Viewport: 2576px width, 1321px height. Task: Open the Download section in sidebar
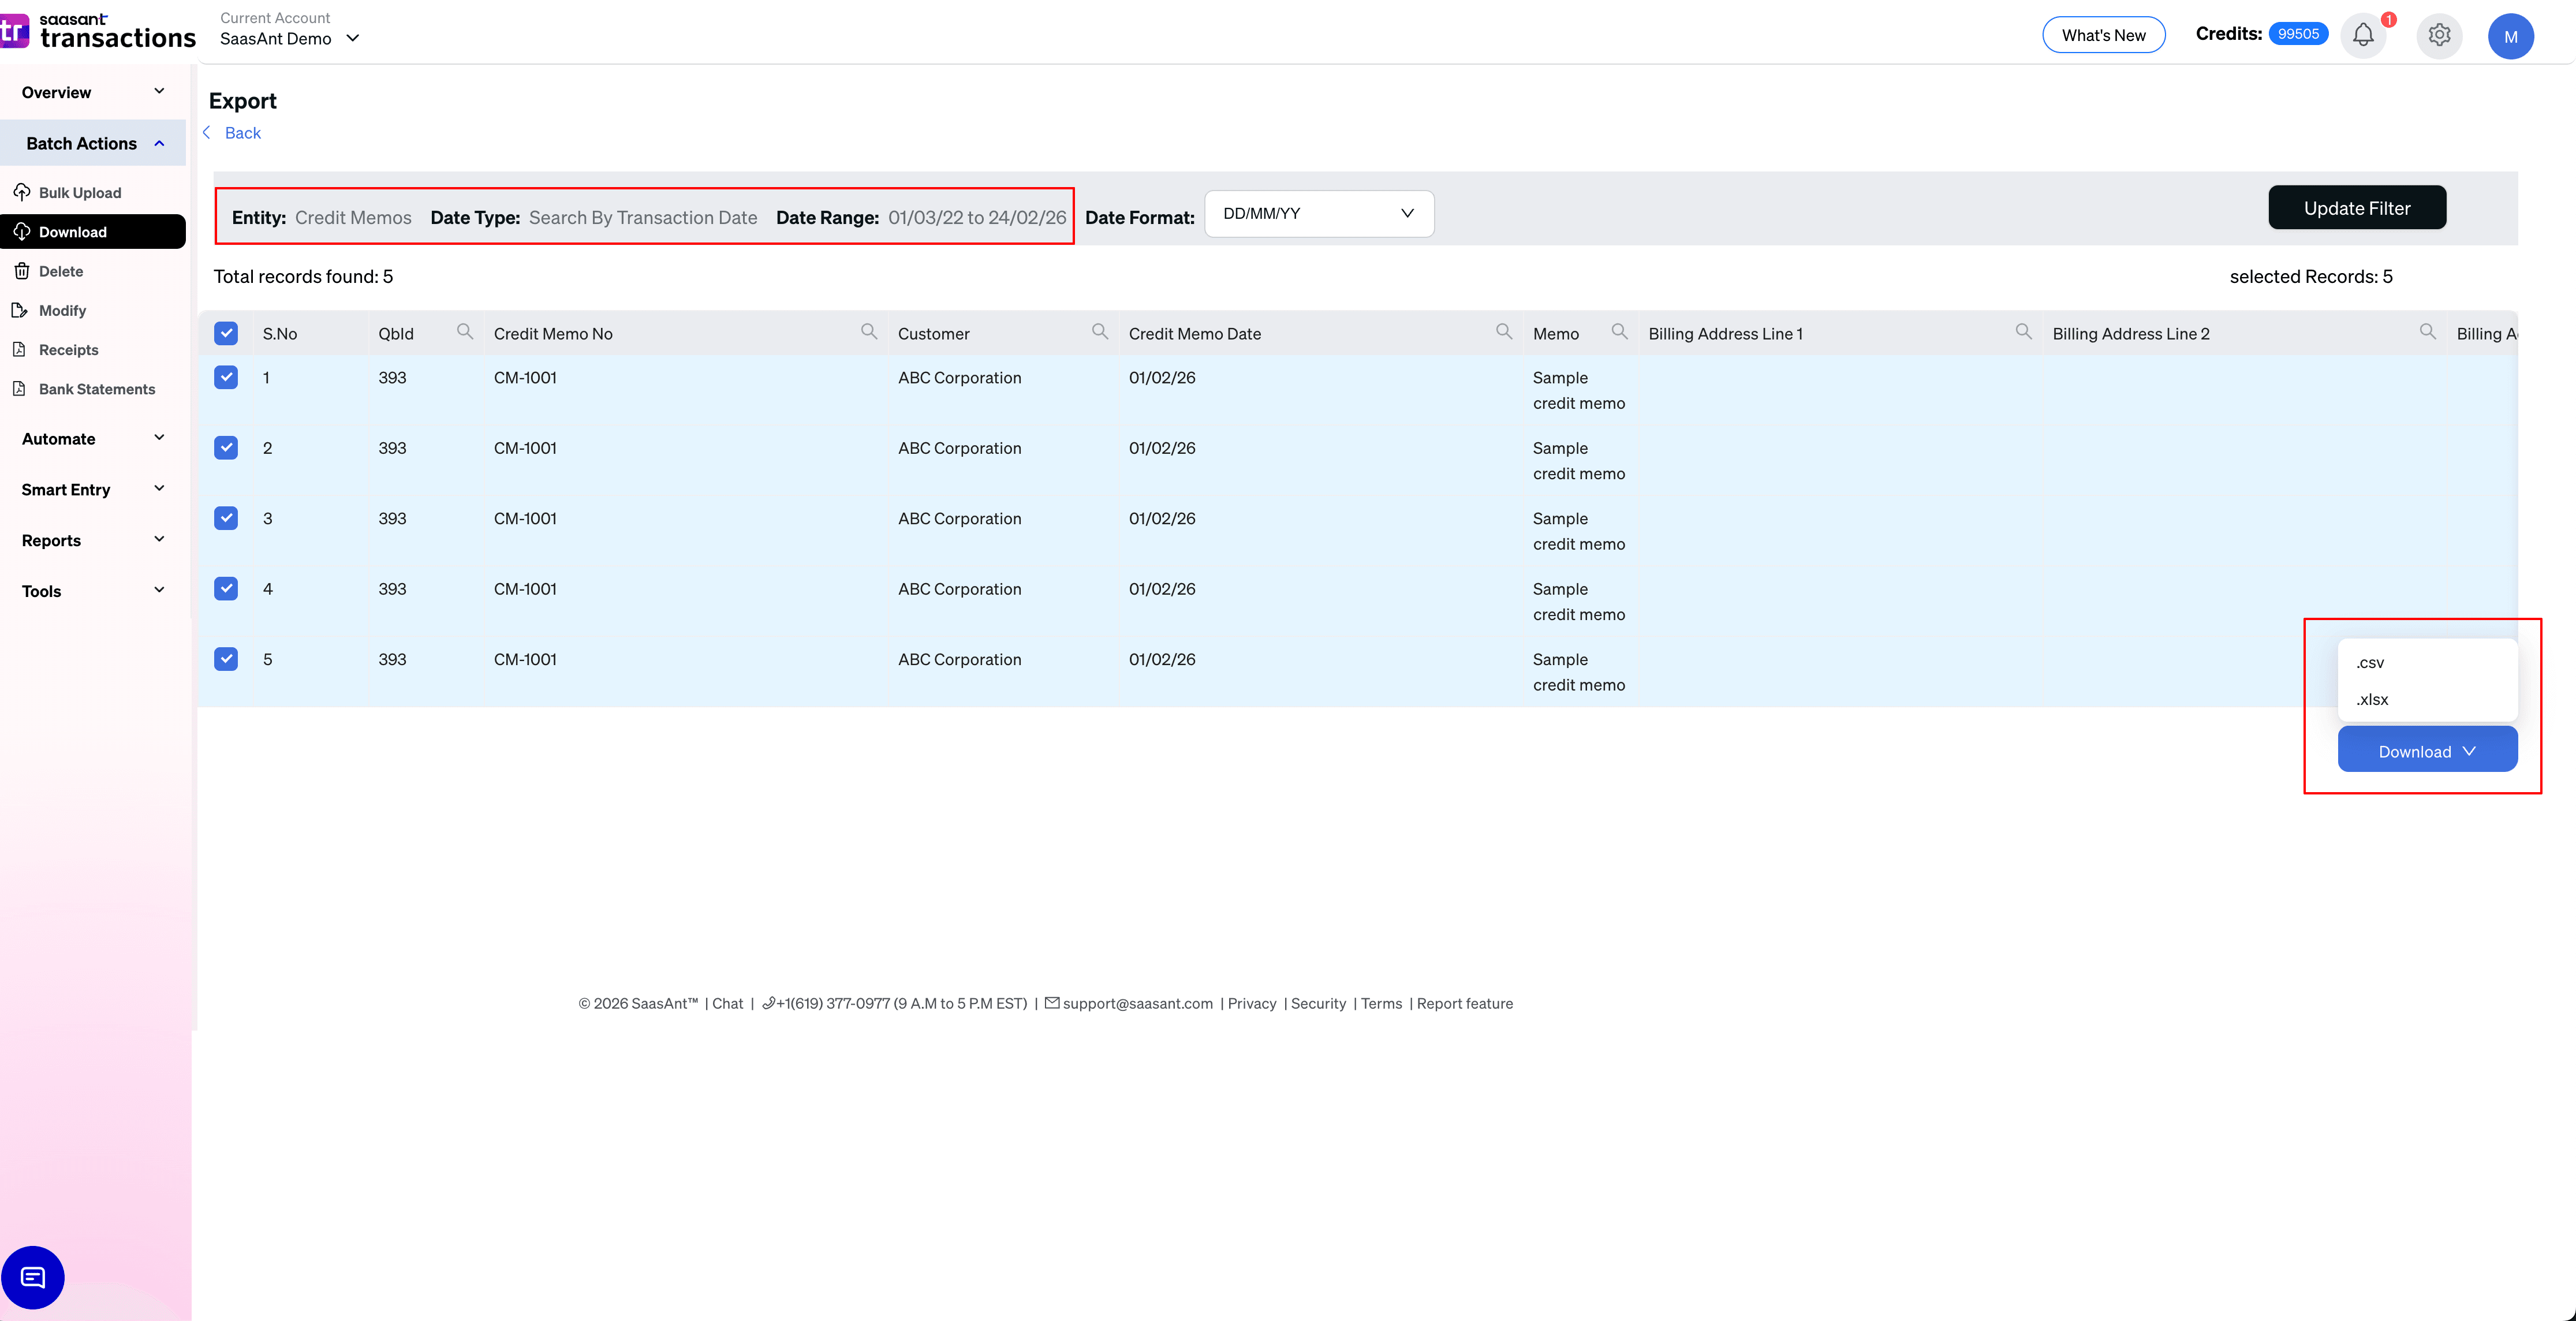click(74, 231)
